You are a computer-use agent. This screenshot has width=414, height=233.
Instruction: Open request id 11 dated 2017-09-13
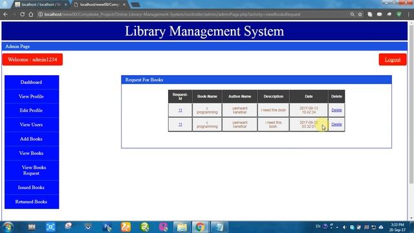pos(180,110)
